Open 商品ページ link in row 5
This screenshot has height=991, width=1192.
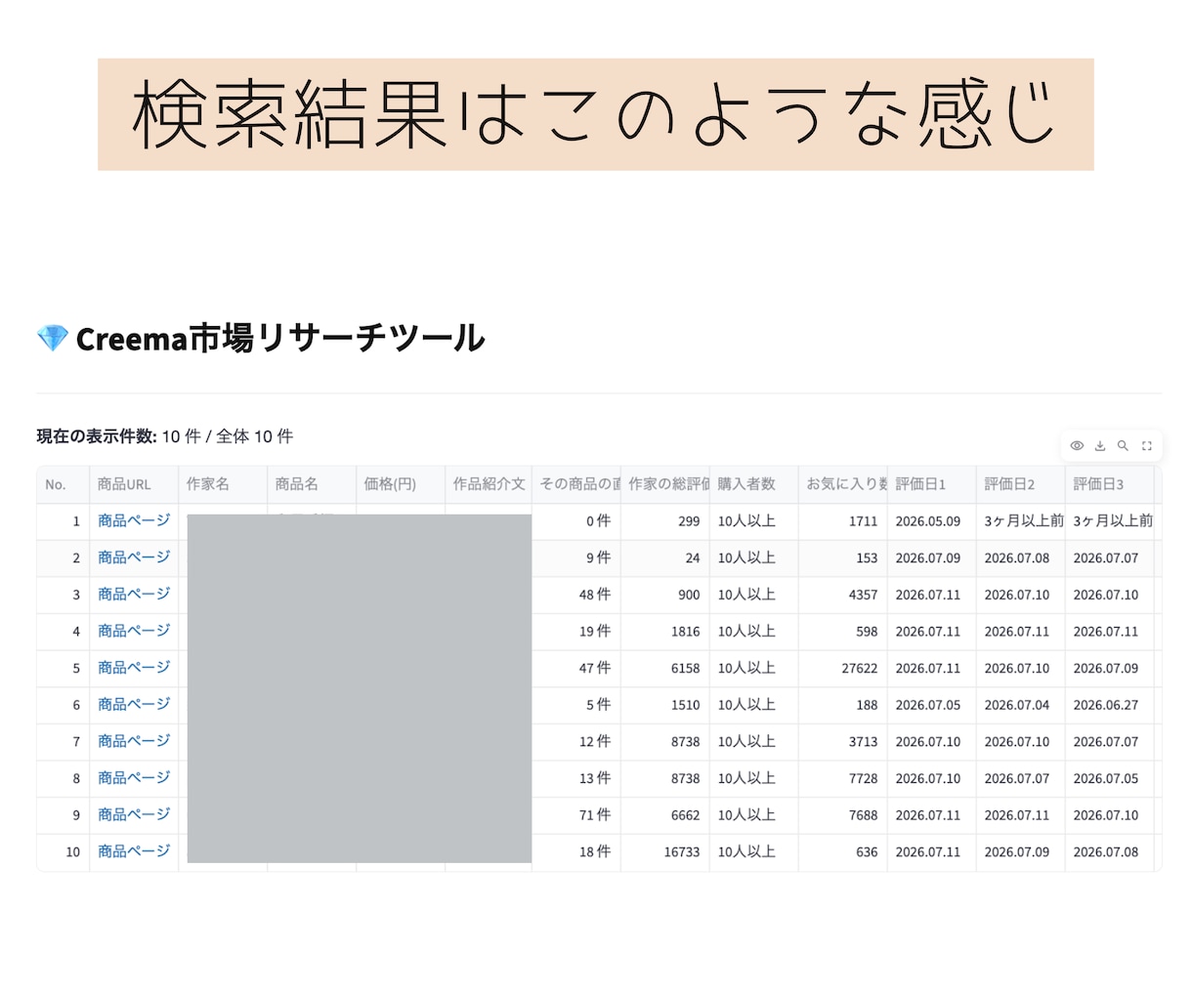point(134,668)
